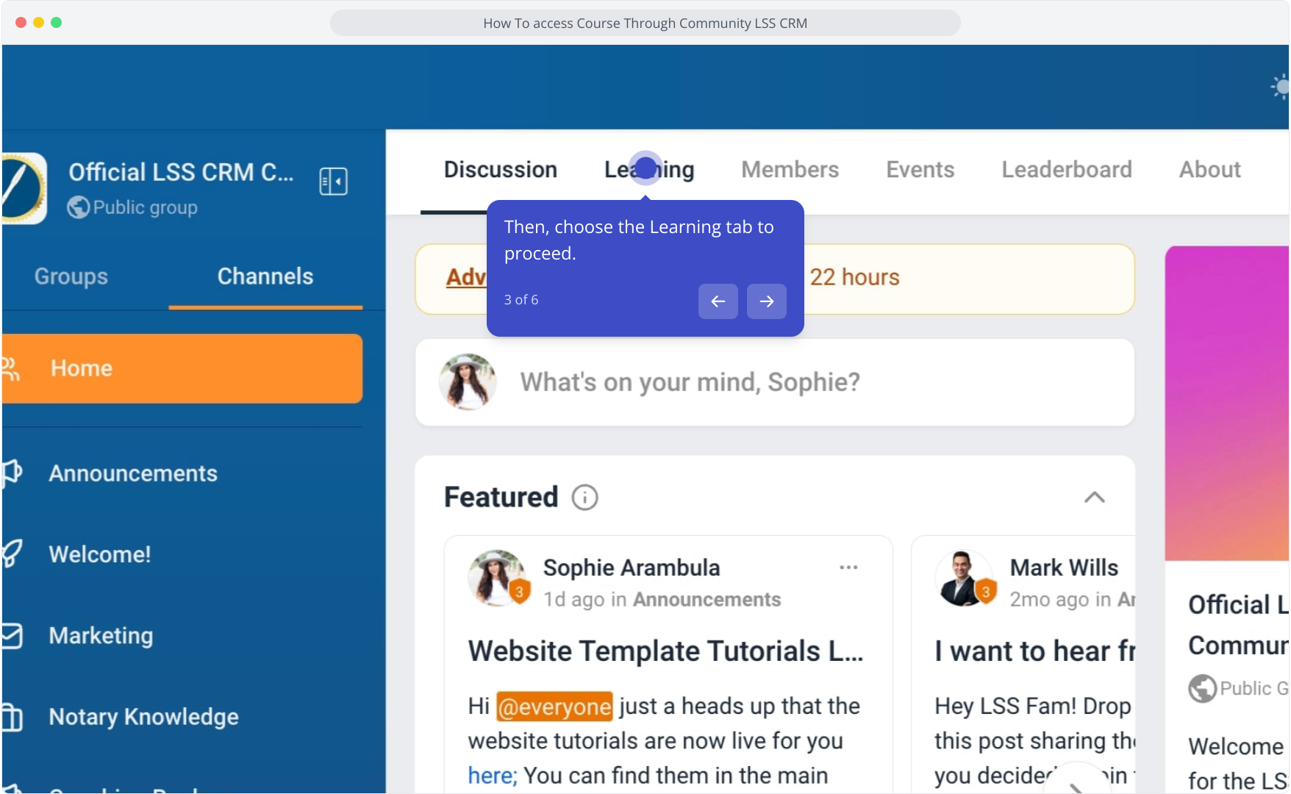The height and width of the screenshot is (794, 1291).
Task: Toggle the light mode sun icon
Action: click(1280, 87)
